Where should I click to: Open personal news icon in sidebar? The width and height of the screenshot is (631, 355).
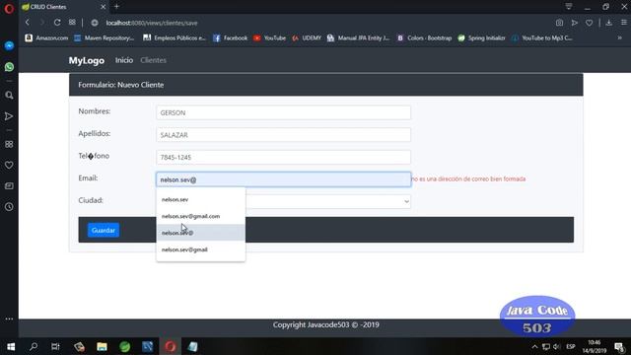(9, 186)
